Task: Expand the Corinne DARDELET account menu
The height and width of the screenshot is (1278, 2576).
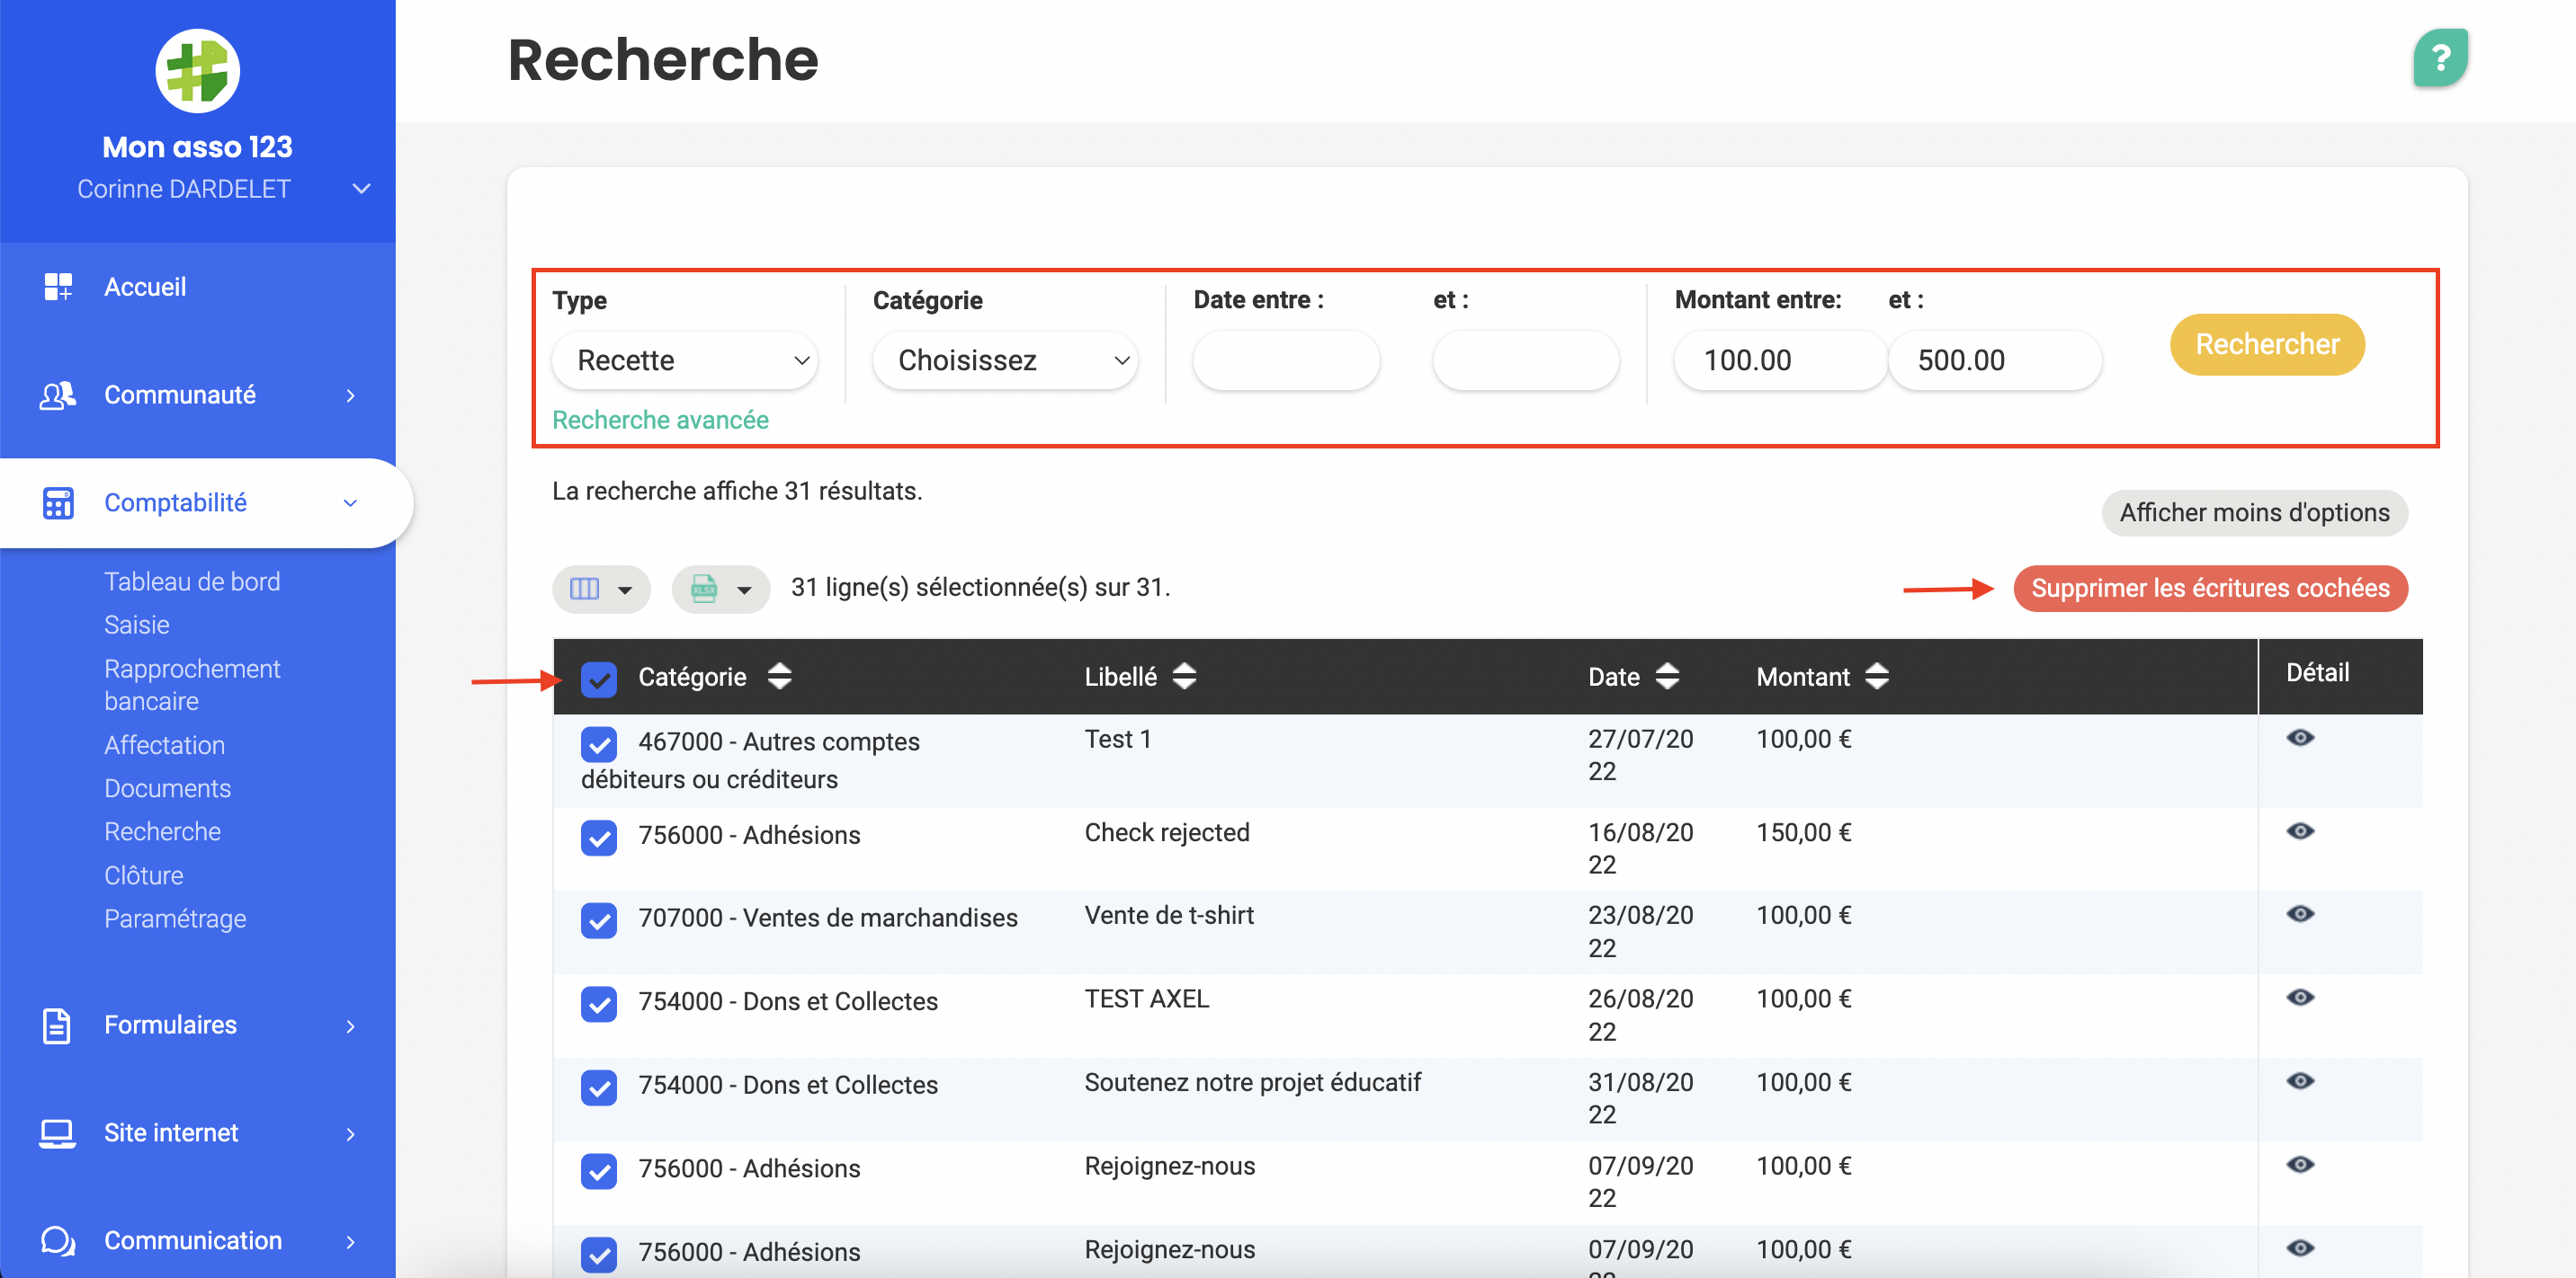Action: click(x=361, y=189)
